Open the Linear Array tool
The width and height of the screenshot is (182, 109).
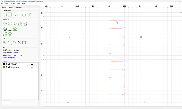tap(5, 34)
